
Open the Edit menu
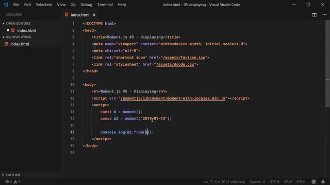(x=27, y=5)
